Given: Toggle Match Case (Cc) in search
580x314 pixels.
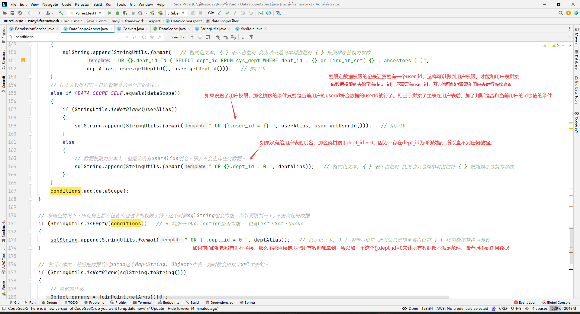Looking at the screenshot, I should click(144, 37).
